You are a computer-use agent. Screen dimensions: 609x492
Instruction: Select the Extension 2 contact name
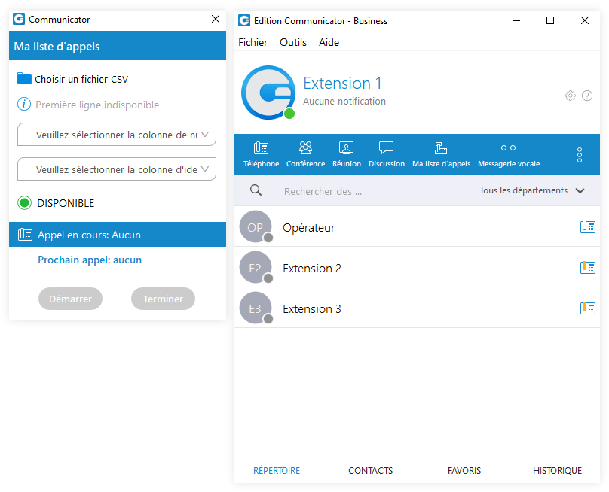pyautogui.click(x=312, y=269)
